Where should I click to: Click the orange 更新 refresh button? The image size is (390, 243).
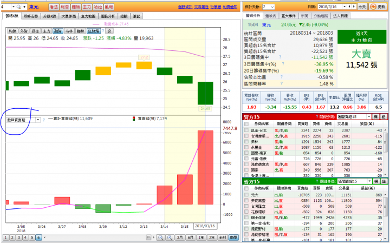378,6
